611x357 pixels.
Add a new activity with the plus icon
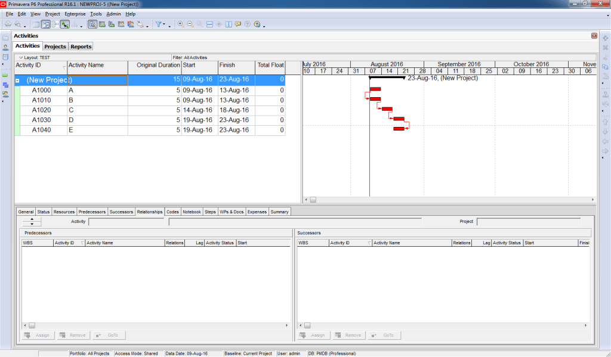pyautogui.click(x=604, y=40)
